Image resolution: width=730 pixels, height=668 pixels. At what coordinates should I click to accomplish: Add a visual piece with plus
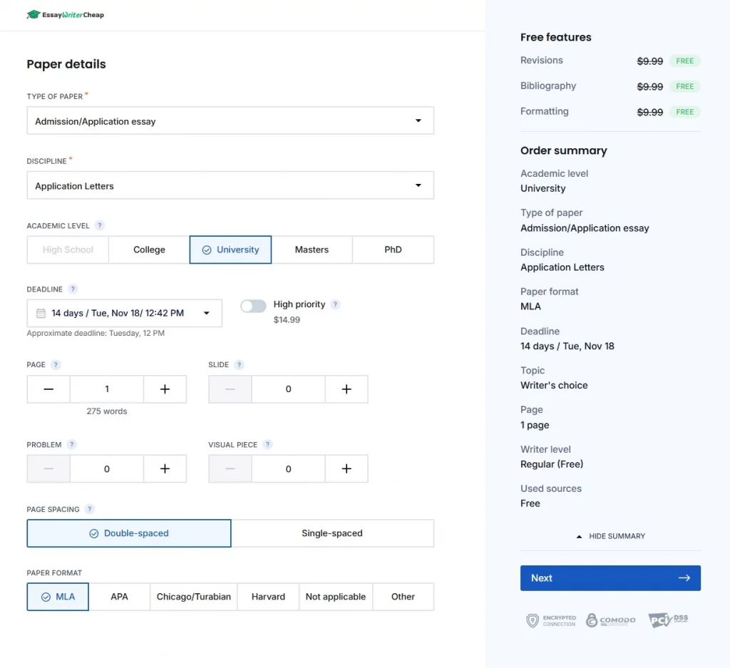(x=346, y=469)
